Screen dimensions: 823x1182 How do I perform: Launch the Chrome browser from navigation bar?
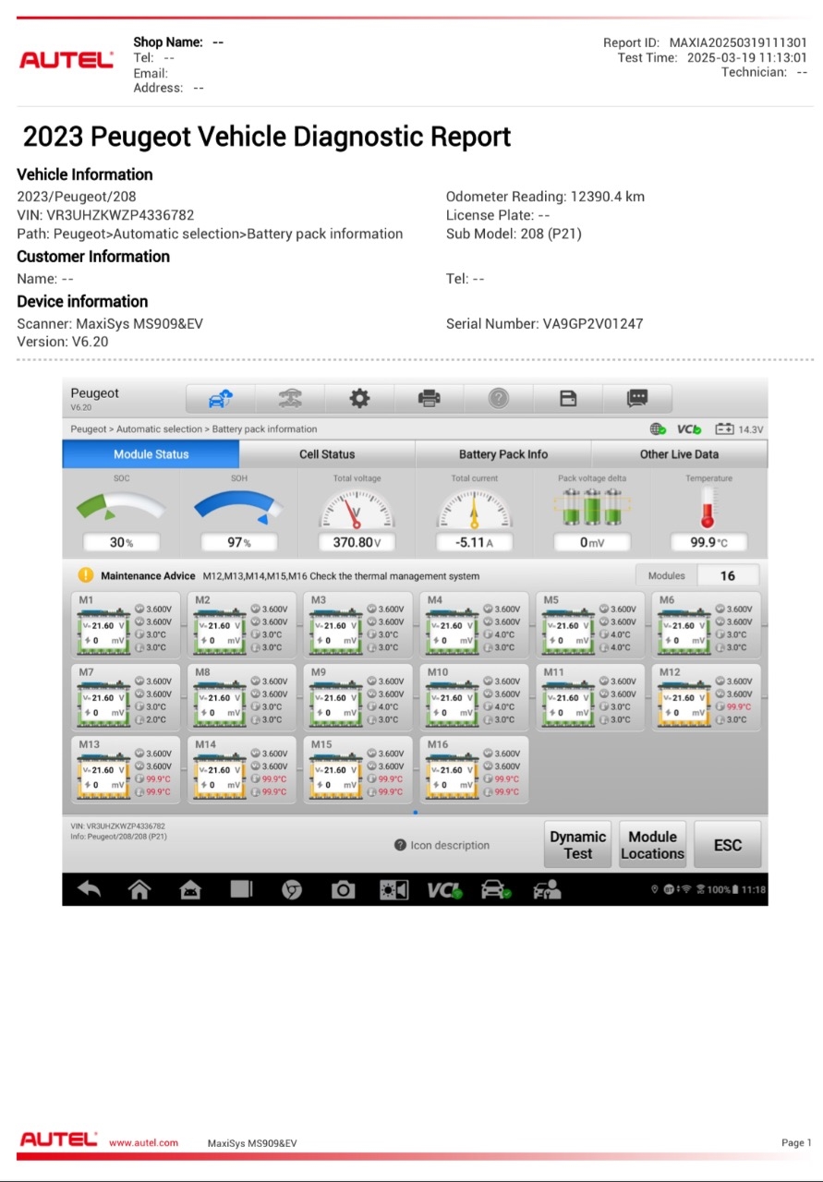292,889
